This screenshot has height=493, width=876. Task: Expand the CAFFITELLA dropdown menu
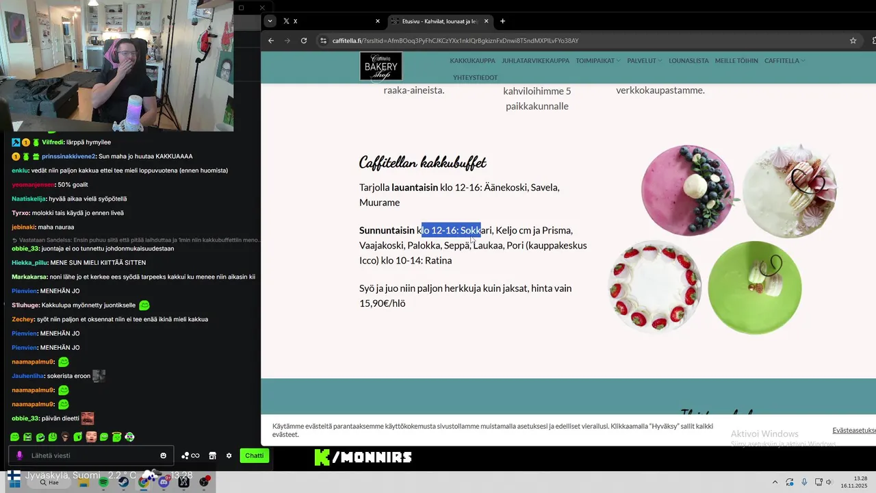tap(784, 61)
